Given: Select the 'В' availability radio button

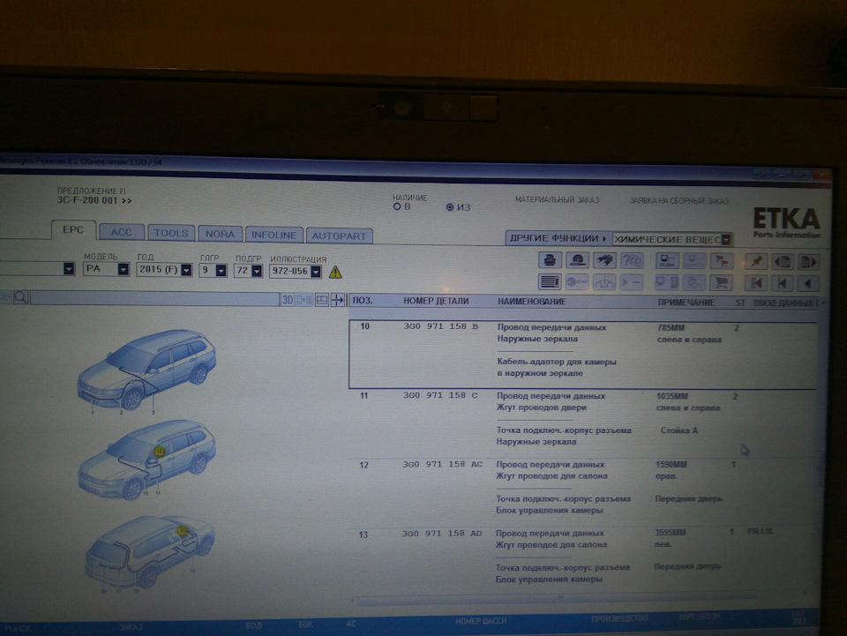Looking at the screenshot, I should tap(397, 206).
